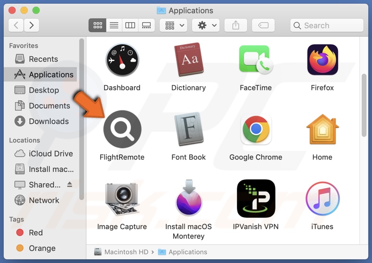Viewport: 372px width, 263px height.
Task: Switch to gallery view
Action: click(146, 25)
